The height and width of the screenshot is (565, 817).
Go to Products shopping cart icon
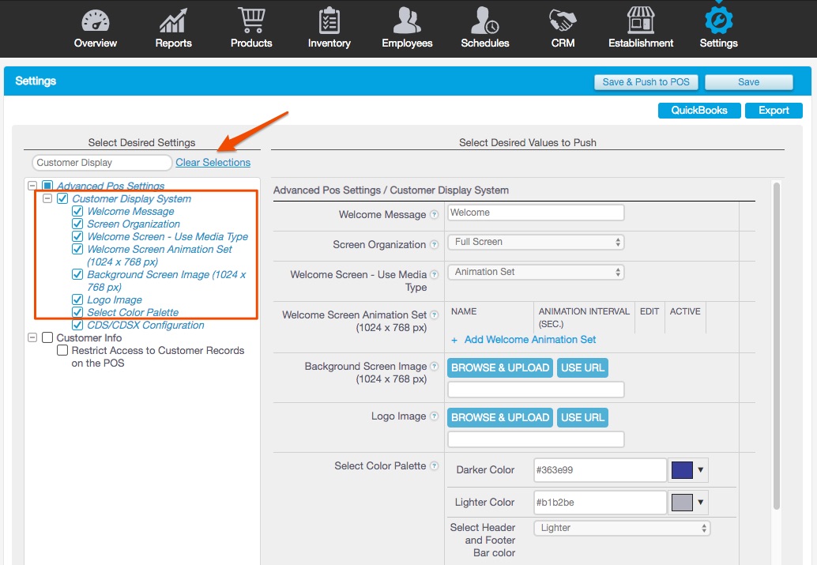coord(250,21)
